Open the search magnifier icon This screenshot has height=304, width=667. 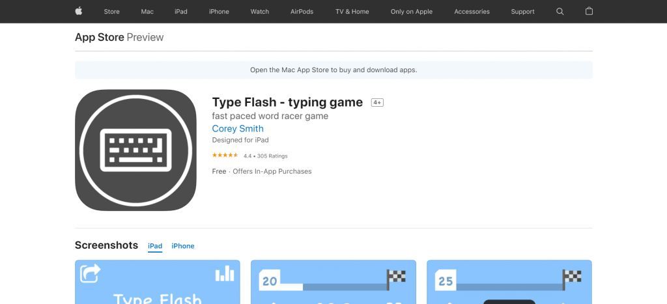pyautogui.click(x=560, y=12)
